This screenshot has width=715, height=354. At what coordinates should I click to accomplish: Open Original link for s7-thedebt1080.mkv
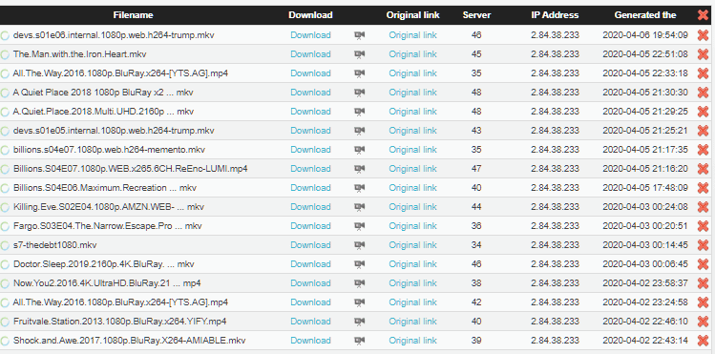click(412, 245)
